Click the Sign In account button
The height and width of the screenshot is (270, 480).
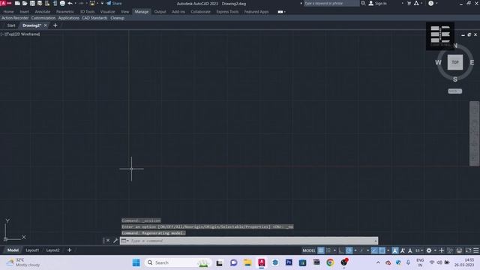pyautogui.click(x=378, y=3)
